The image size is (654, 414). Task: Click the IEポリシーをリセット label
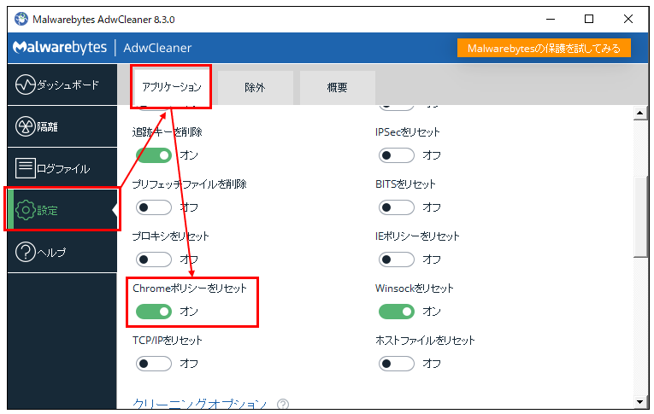click(x=417, y=236)
